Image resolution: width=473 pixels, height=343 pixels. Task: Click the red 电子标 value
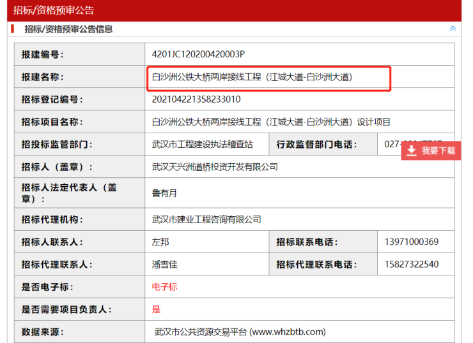point(164,287)
